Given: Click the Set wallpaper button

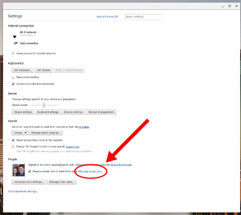Looking at the screenshot, I should [23, 70].
